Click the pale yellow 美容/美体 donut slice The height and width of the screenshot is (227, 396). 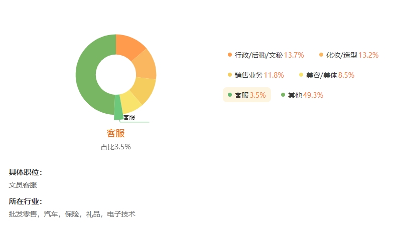tap(131, 103)
